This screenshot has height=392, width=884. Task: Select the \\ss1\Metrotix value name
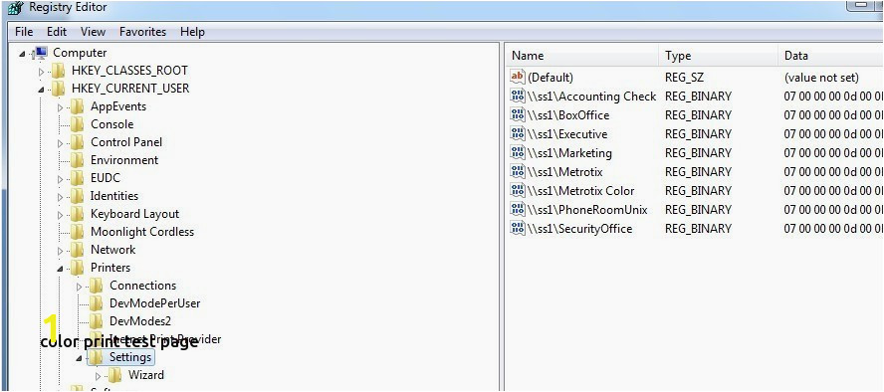(564, 172)
